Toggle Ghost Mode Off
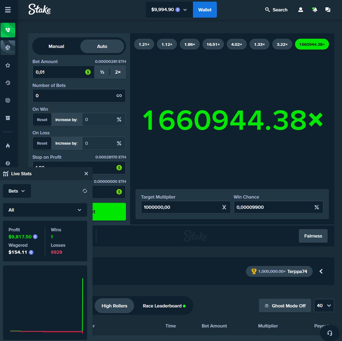Screen dimensions: 342x341 coord(285,306)
